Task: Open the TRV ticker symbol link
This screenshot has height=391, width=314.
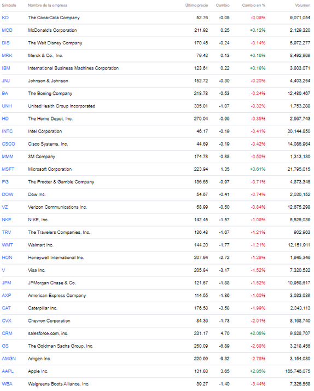Action: pos(7,232)
